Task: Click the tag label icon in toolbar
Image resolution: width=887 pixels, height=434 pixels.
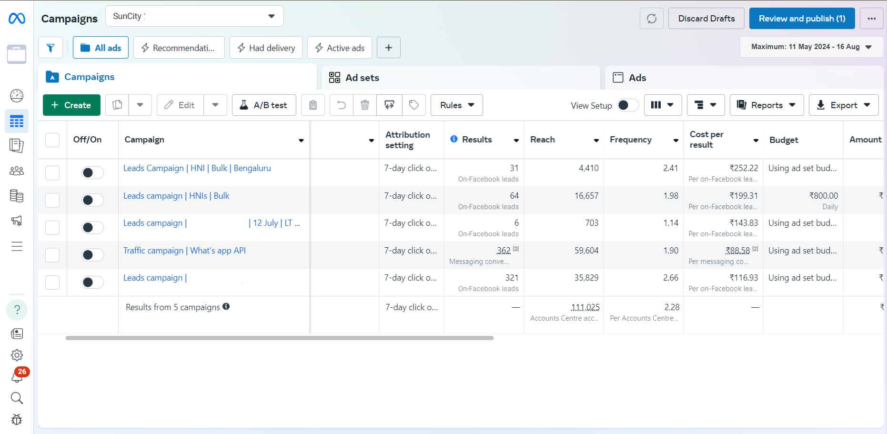Action: click(414, 105)
